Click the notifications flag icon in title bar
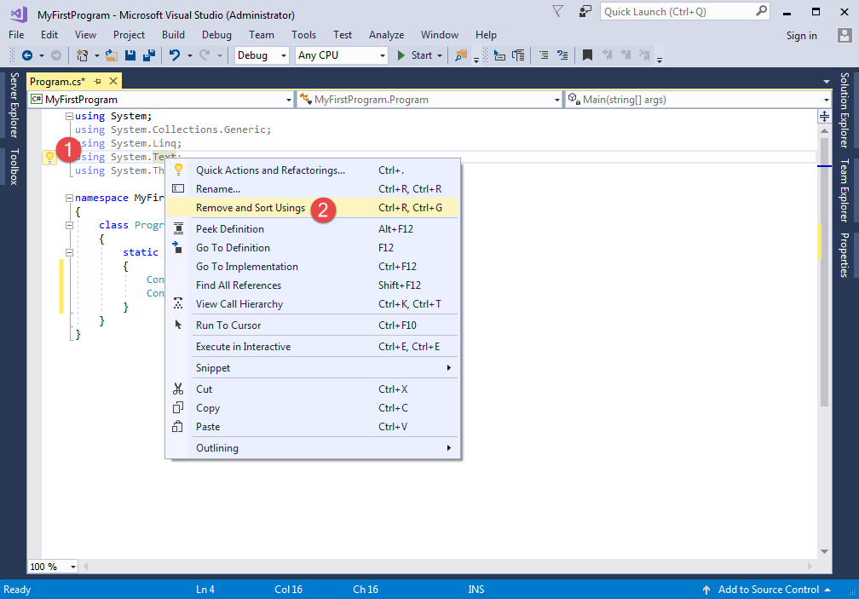This screenshot has height=599, width=859. [557, 11]
